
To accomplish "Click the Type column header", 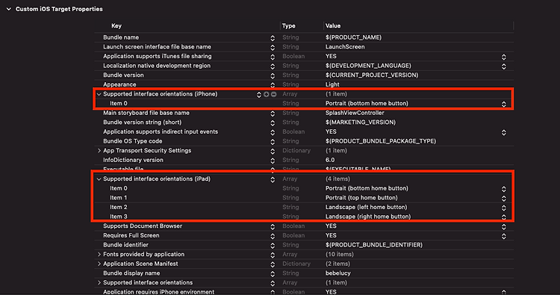I will (288, 25).
